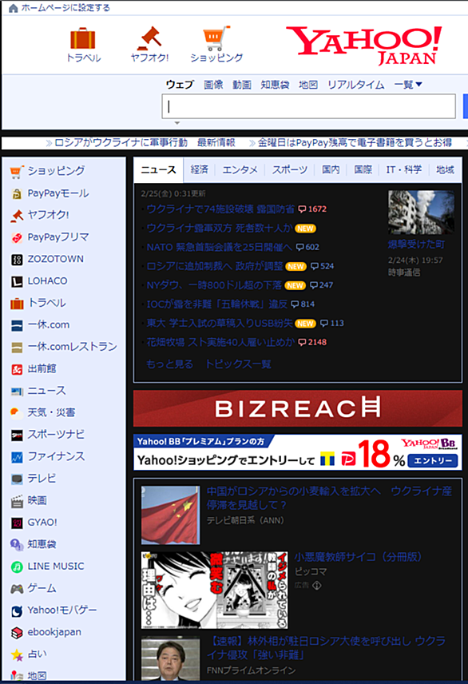This screenshot has height=684, width=468.
Task: Click the Yahoo!モバゲー sidebar icon
Action: 17,610
